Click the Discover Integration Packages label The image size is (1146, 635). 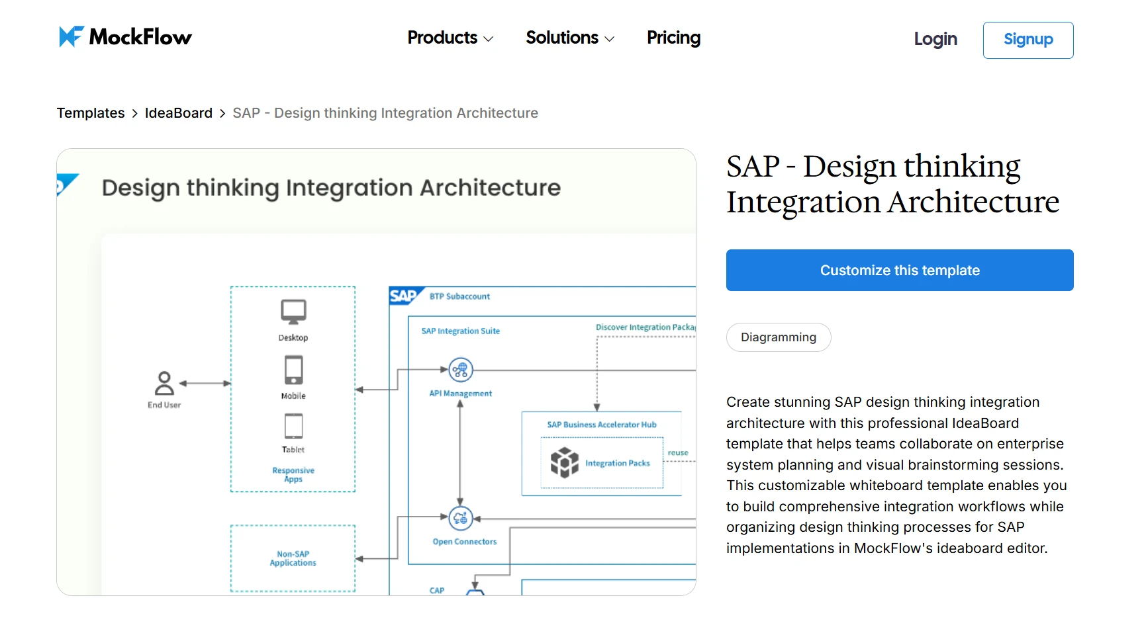[x=645, y=327]
